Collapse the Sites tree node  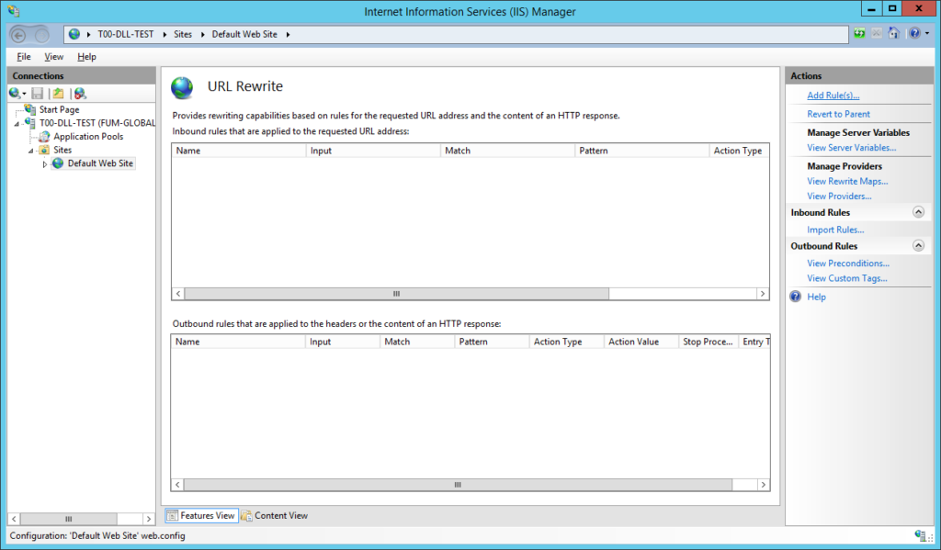30,151
